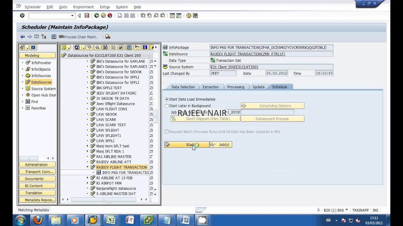Click the Print icon in toolbar
The image size is (403, 226).
click(x=120, y=15)
